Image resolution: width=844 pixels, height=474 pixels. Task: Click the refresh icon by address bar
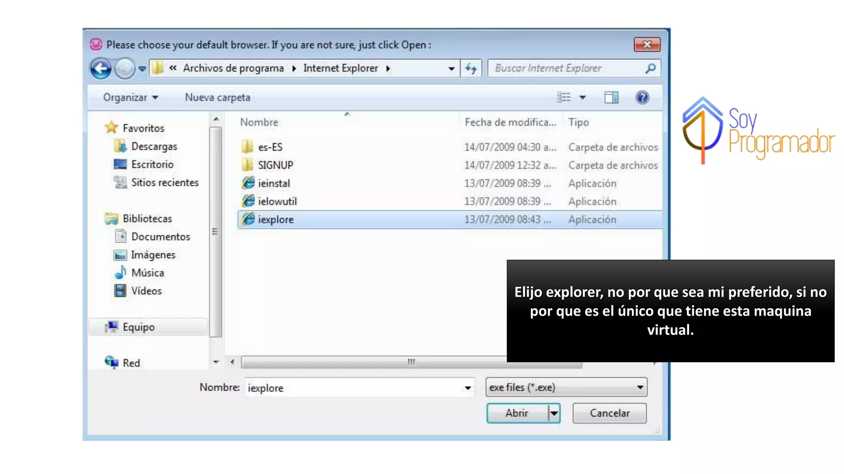(471, 68)
